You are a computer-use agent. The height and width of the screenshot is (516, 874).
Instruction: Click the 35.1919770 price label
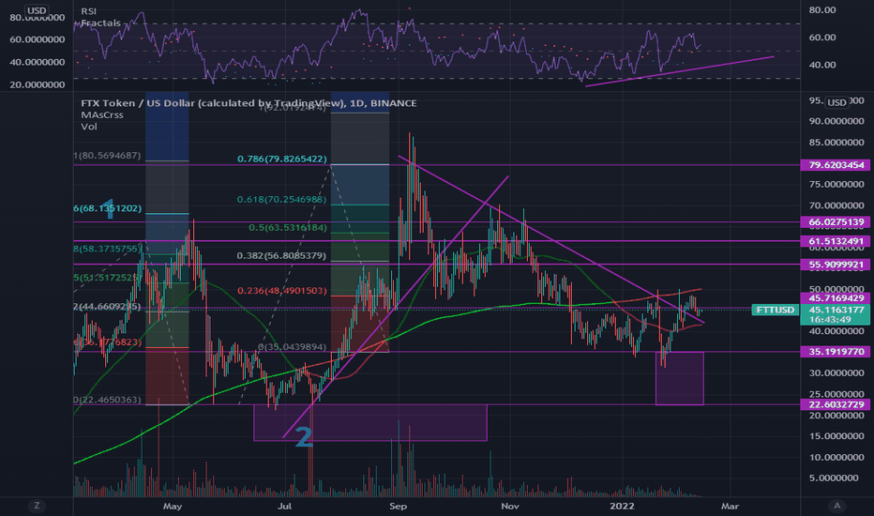click(835, 352)
